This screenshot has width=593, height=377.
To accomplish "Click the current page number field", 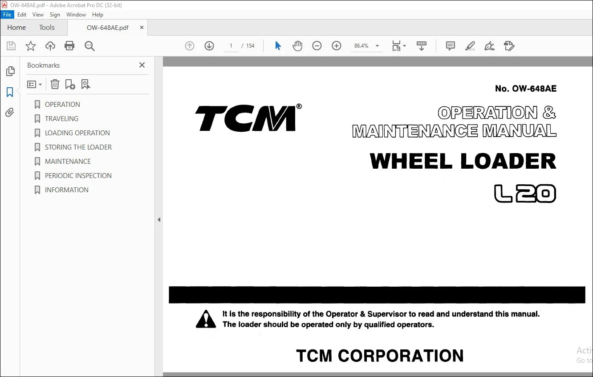I will coord(231,46).
